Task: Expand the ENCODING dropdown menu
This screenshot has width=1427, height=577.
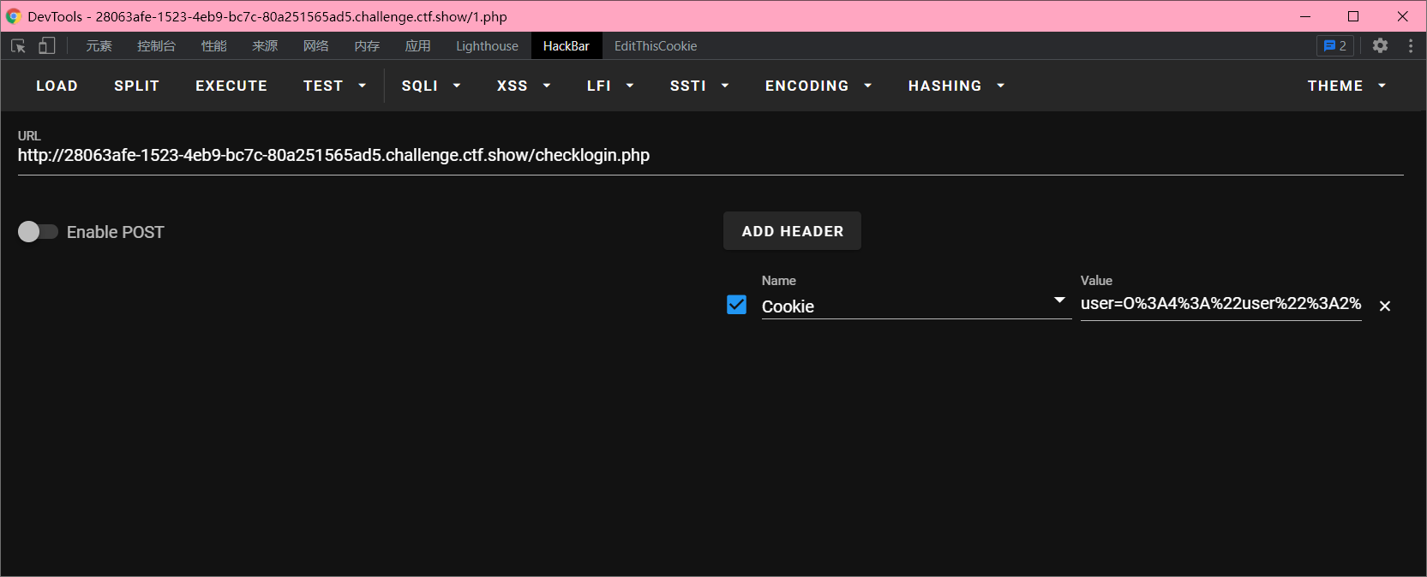Action: [818, 86]
